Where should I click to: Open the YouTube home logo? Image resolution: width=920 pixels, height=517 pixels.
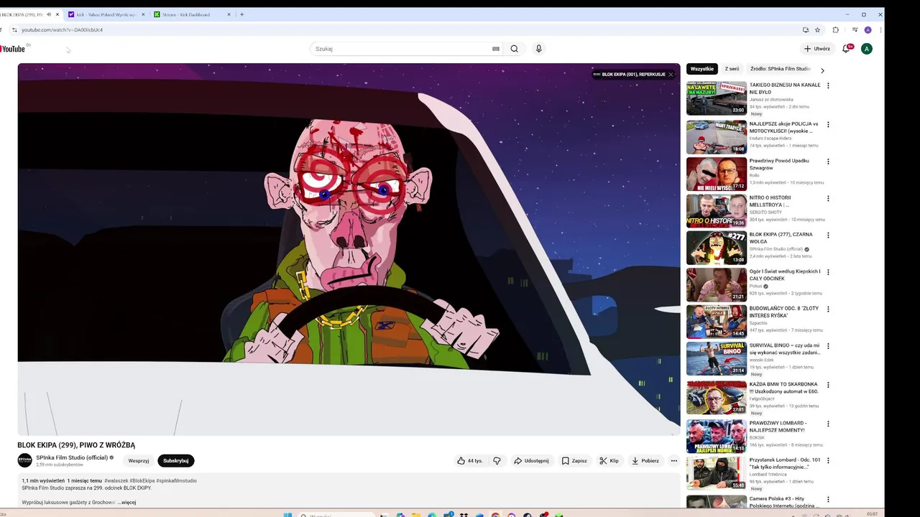[14, 49]
